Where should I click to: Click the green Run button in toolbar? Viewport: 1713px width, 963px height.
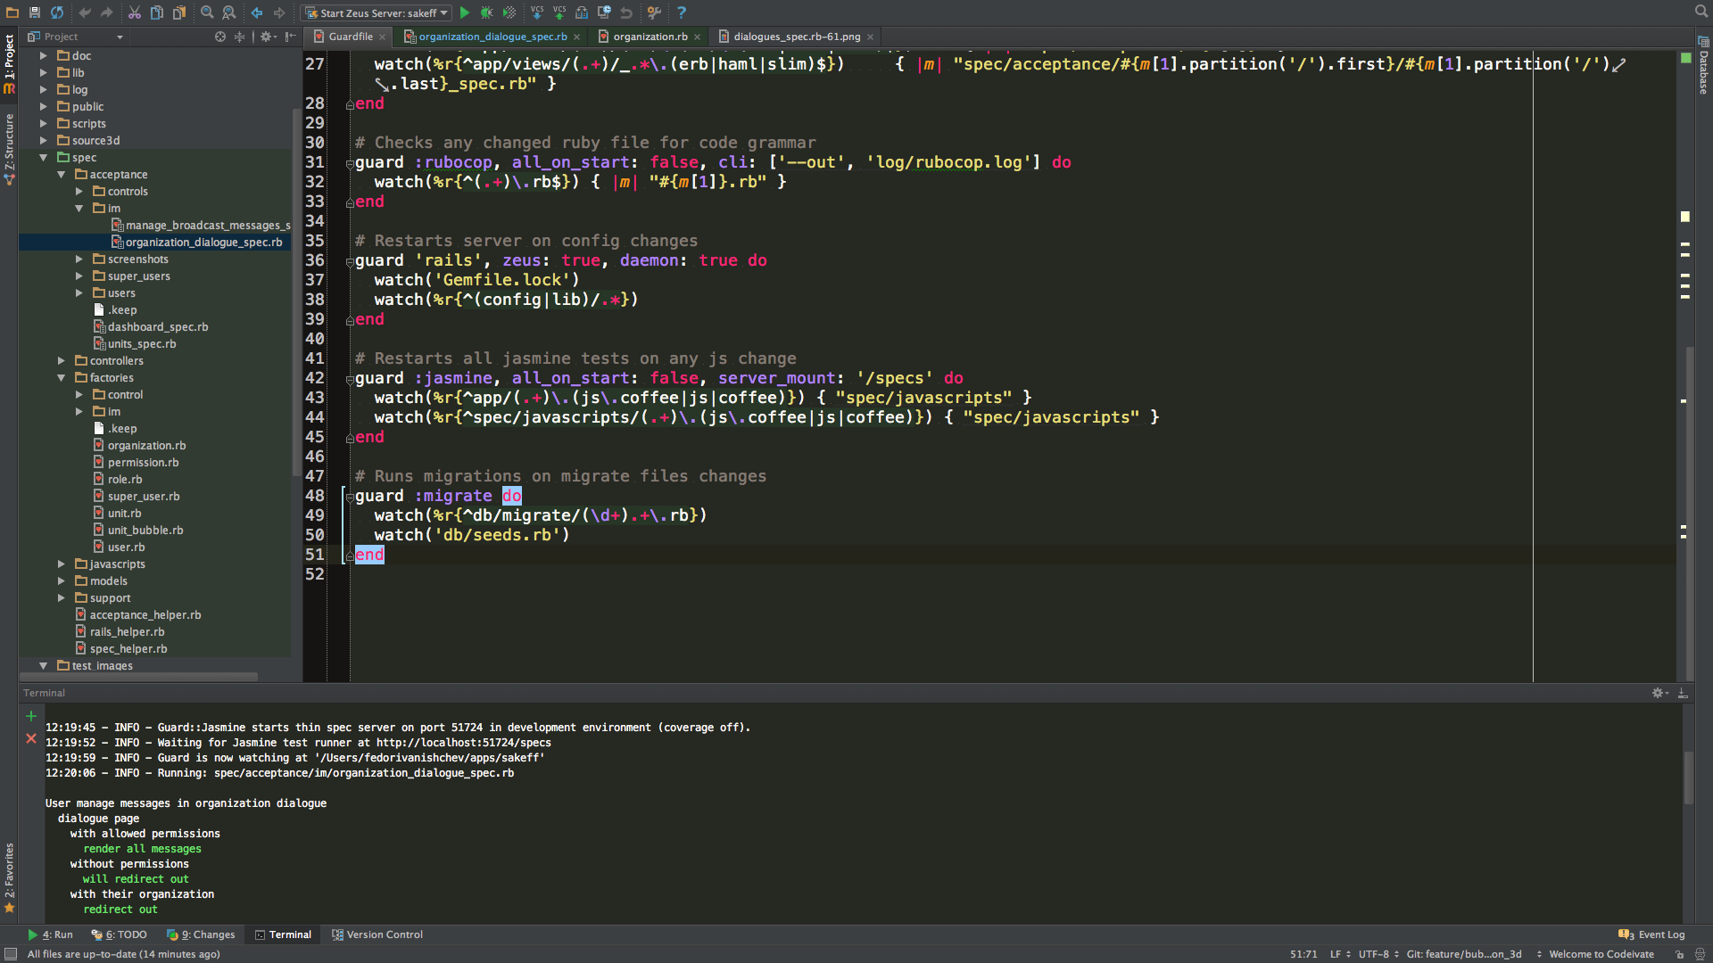(464, 12)
